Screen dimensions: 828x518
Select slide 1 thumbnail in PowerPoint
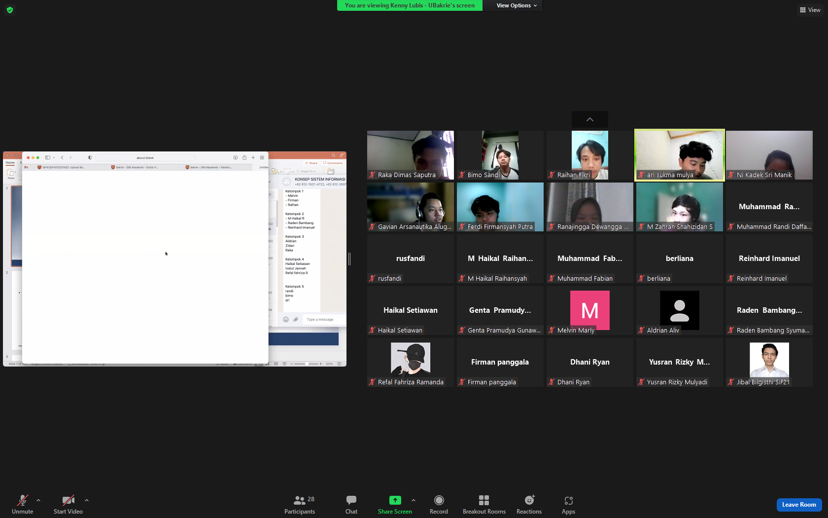[16, 226]
